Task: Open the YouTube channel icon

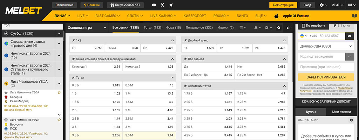Action: [154, 5]
